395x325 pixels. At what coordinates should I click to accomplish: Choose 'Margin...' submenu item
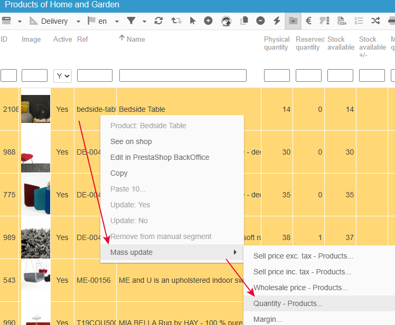(x=319, y=319)
